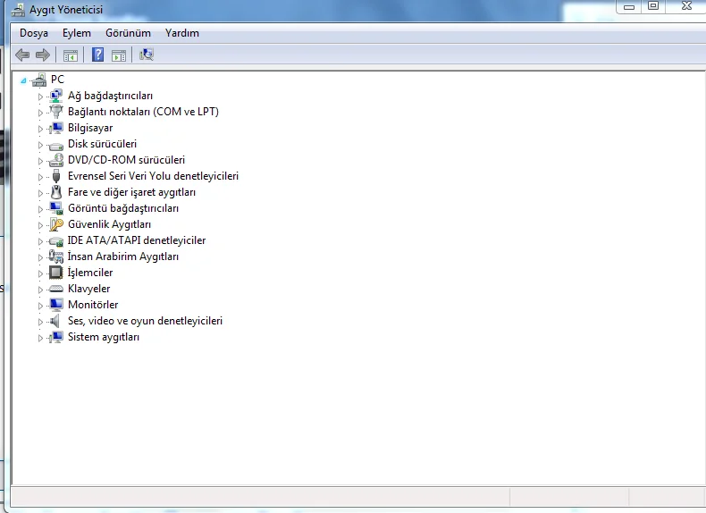
Task: Toggle the console tree pane toolbar icon
Action: (71, 55)
